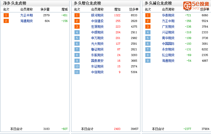Screen dimensions: 211x134
Task: Click the daily total 3183
Action: tap(47, 129)
